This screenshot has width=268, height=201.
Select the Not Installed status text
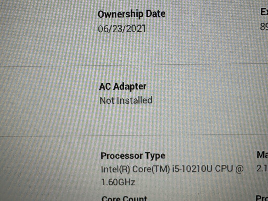click(x=126, y=100)
